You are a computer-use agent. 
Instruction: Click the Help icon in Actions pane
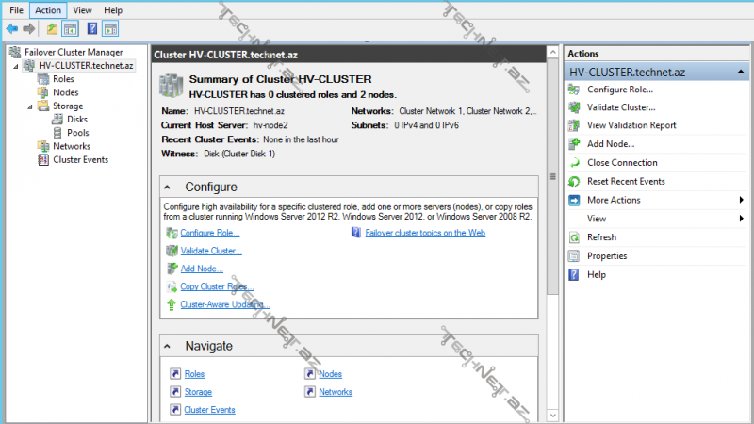tap(574, 274)
